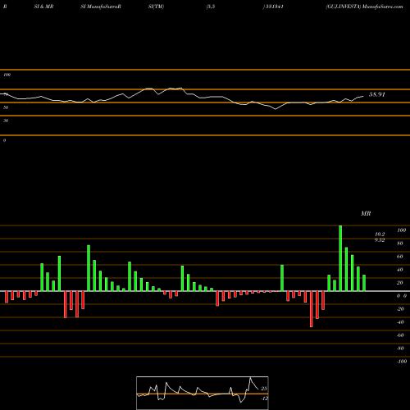Click the MR axis label -60
Screen dimensions: 410x410
click(400, 335)
